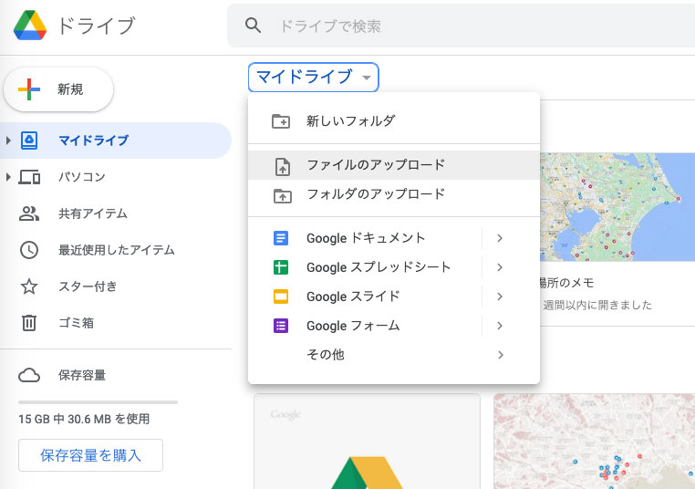This screenshot has width=695, height=489.
Task: Expand the その他 submenu arrow
Action: (500, 355)
